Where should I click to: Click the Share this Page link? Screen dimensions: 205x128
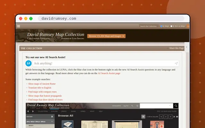tap(176, 48)
